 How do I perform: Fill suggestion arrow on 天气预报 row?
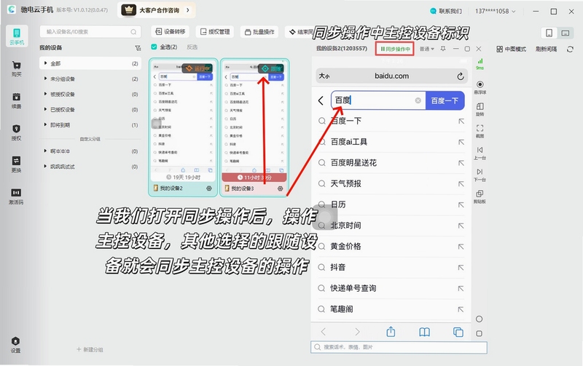461,184
